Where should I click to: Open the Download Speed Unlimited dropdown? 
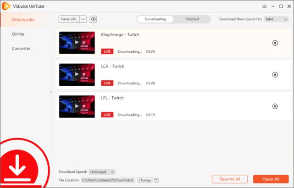[x=102, y=172]
